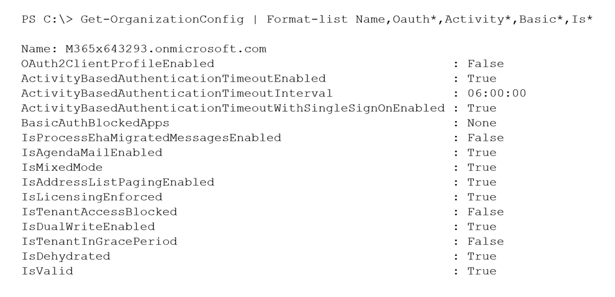
Task: Click the False value of IsTenantAccessBlocked
Action: tap(485, 212)
